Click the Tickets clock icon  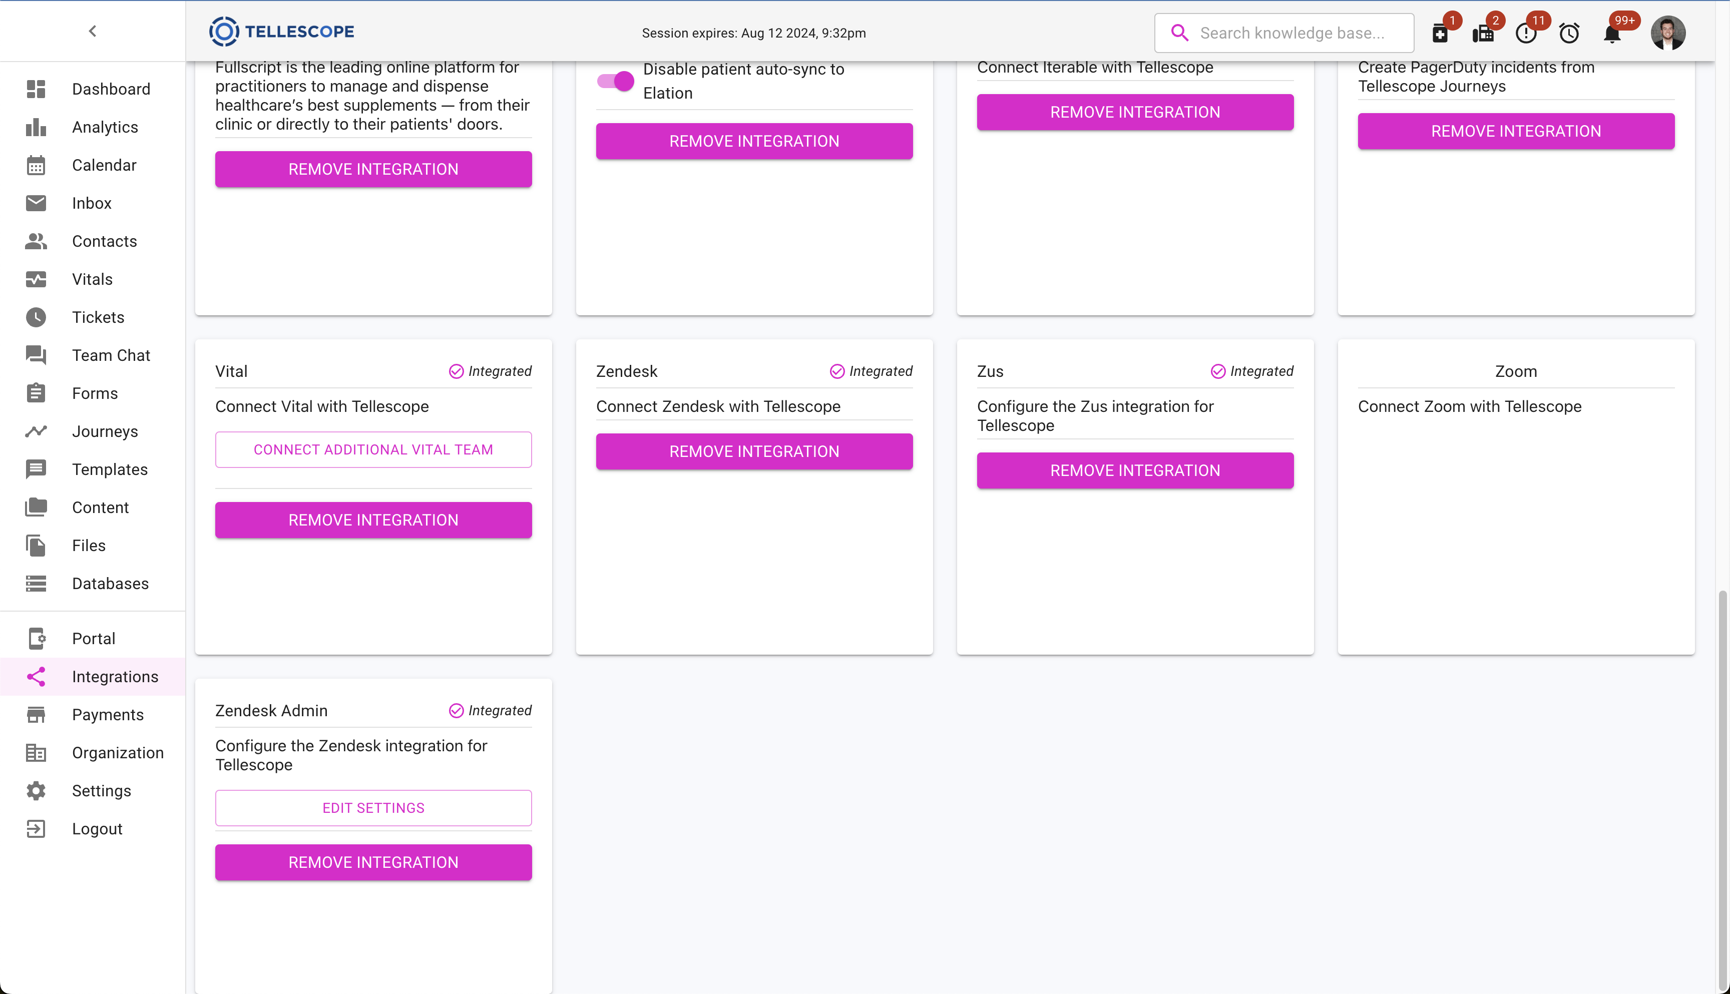coord(36,317)
